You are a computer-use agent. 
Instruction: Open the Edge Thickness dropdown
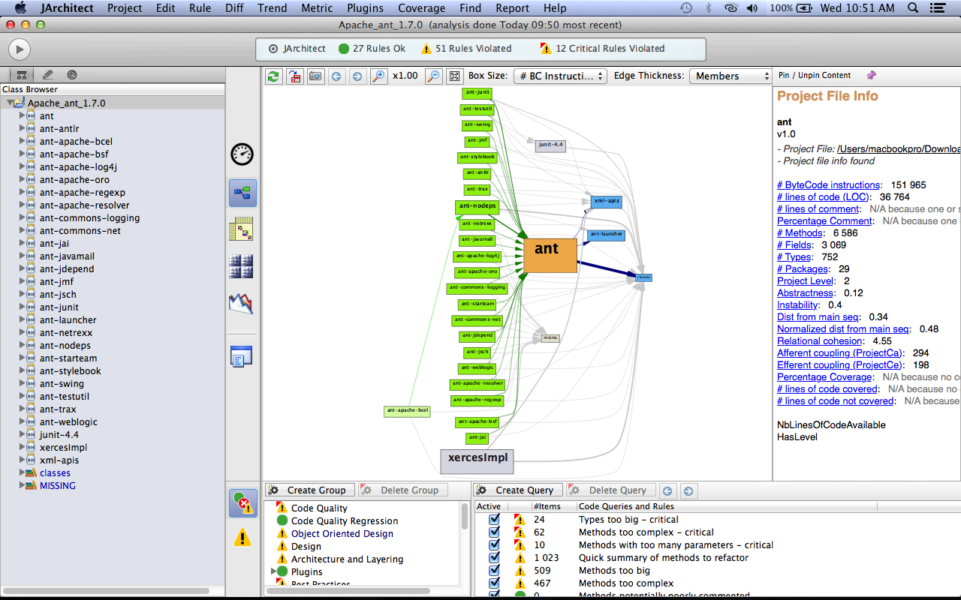coord(731,76)
